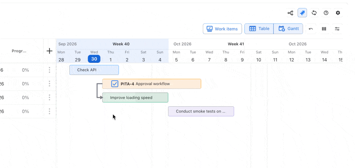Open three-dot menu for smoke tests row

click(49, 111)
